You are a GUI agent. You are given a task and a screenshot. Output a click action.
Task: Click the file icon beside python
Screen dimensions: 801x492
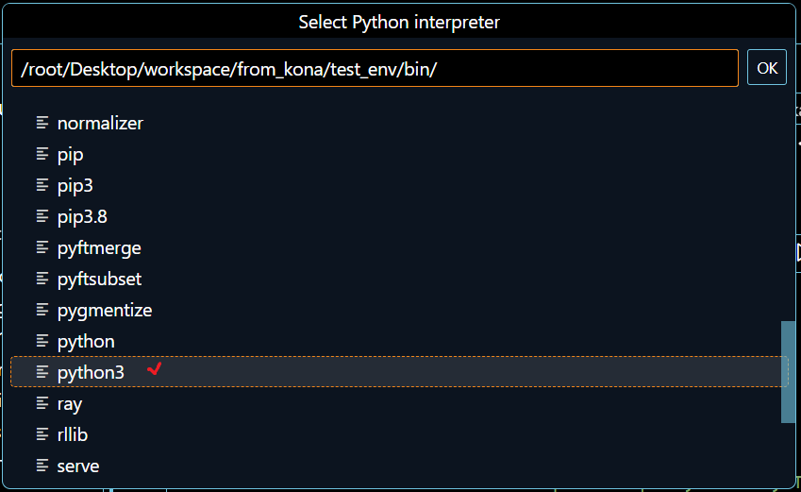(42, 341)
